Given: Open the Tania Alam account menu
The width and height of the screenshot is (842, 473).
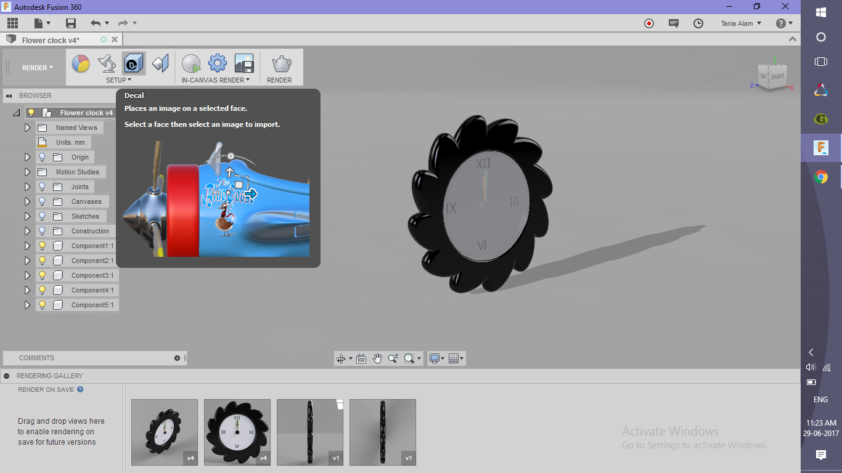Looking at the screenshot, I should click(742, 23).
